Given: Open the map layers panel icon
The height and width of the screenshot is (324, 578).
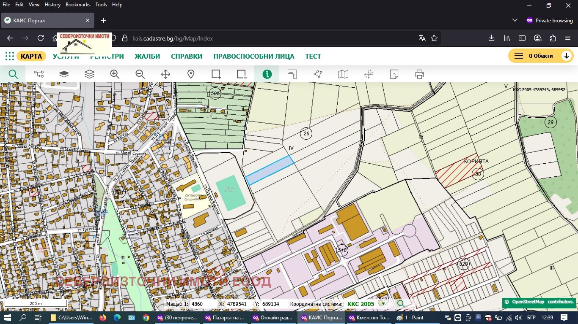Looking at the screenshot, I should [x=89, y=74].
